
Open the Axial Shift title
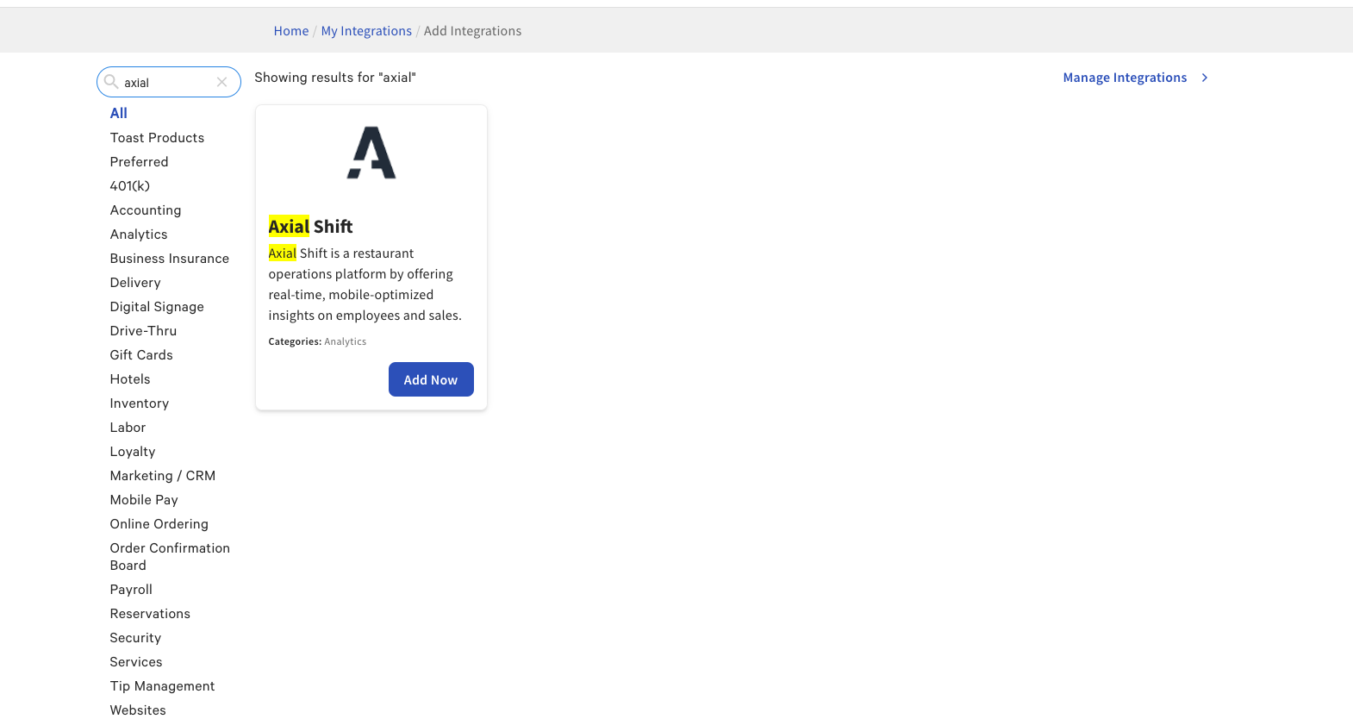[x=310, y=227]
